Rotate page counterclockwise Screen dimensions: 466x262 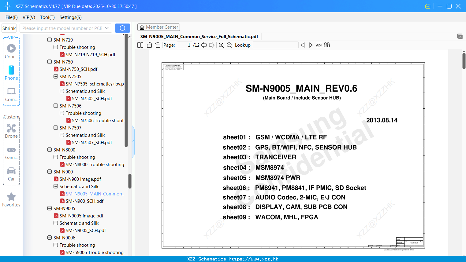[149, 45]
